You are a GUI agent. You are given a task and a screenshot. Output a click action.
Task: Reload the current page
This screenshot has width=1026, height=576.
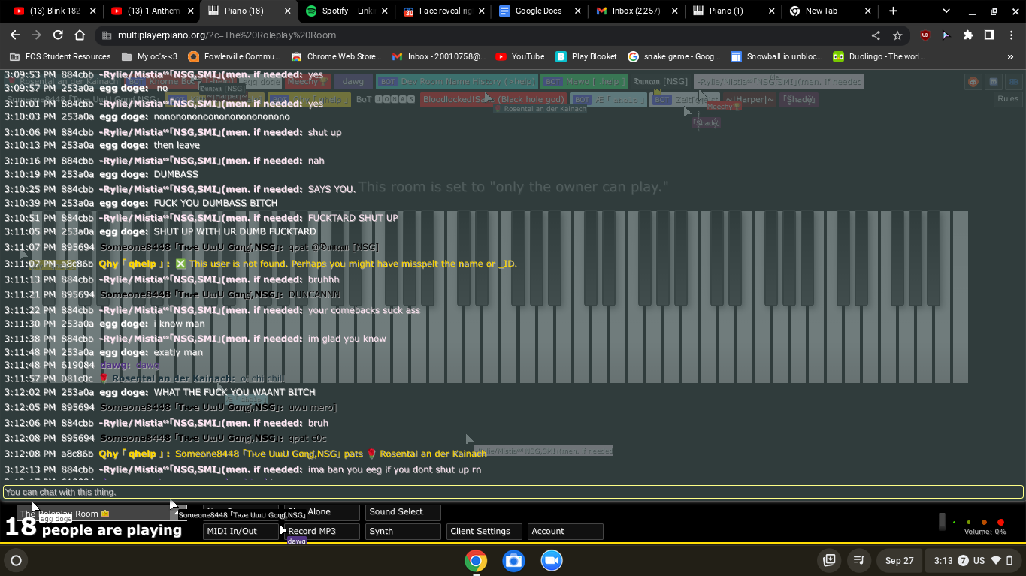(58, 35)
